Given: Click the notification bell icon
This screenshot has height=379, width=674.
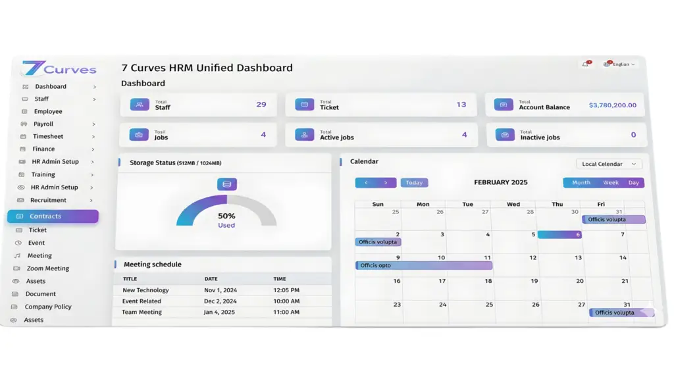Looking at the screenshot, I should pyautogui.click(x=585, y=64).
